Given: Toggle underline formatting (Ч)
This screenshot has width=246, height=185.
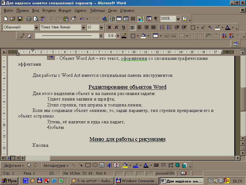Looking at the screenshot, I should (x=124, y=27).
